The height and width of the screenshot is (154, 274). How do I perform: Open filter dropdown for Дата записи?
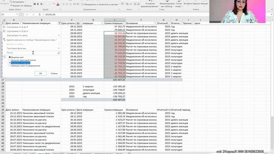(21, 23)
